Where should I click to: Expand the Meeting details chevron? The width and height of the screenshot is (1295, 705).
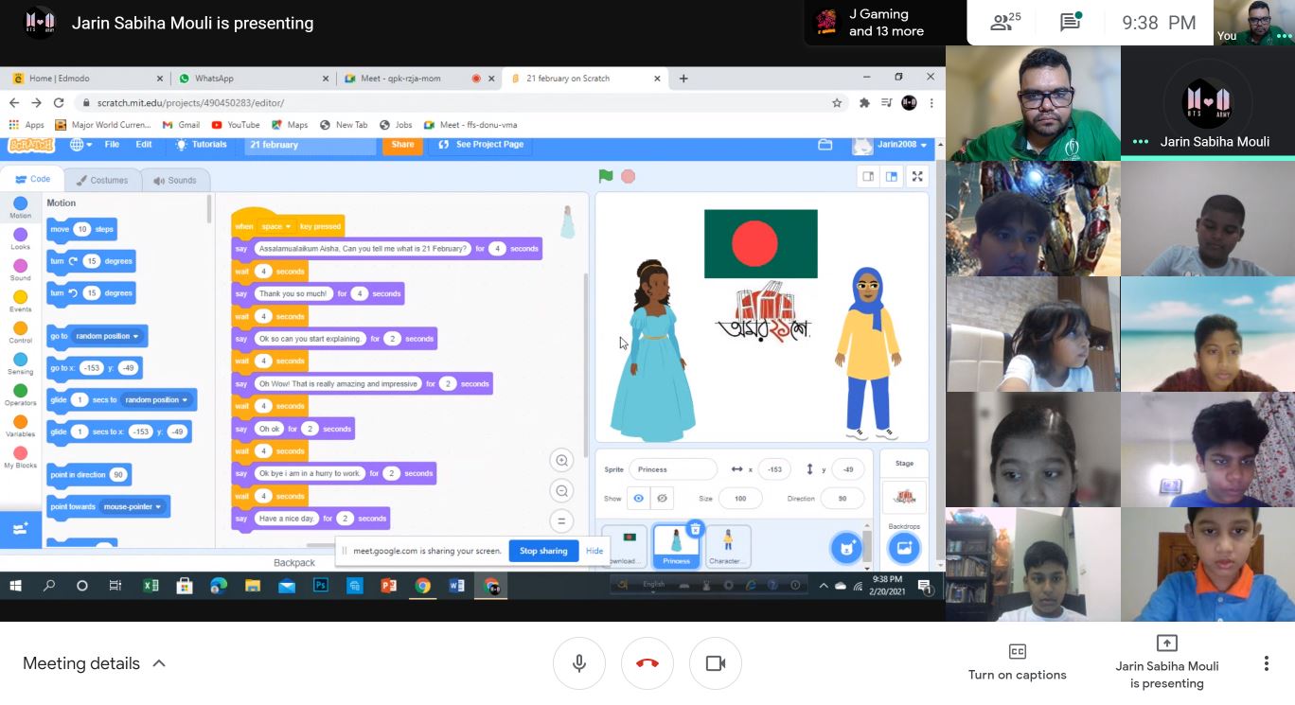point(159,663)
